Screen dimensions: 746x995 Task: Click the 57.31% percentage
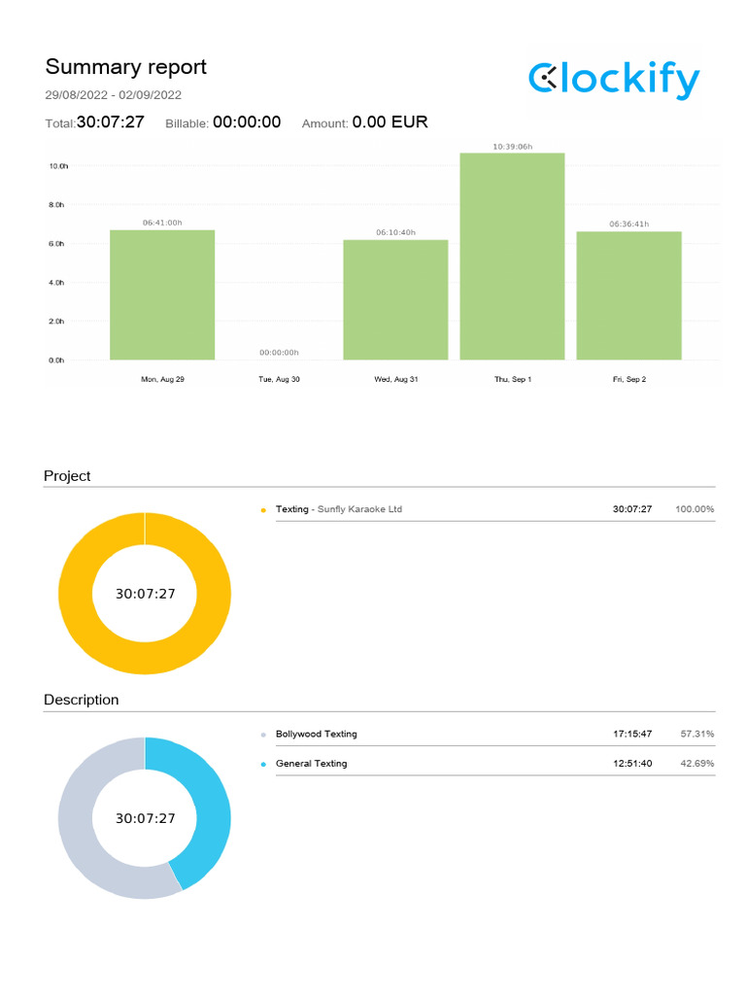pyautogui.click(x=697, y=734)
